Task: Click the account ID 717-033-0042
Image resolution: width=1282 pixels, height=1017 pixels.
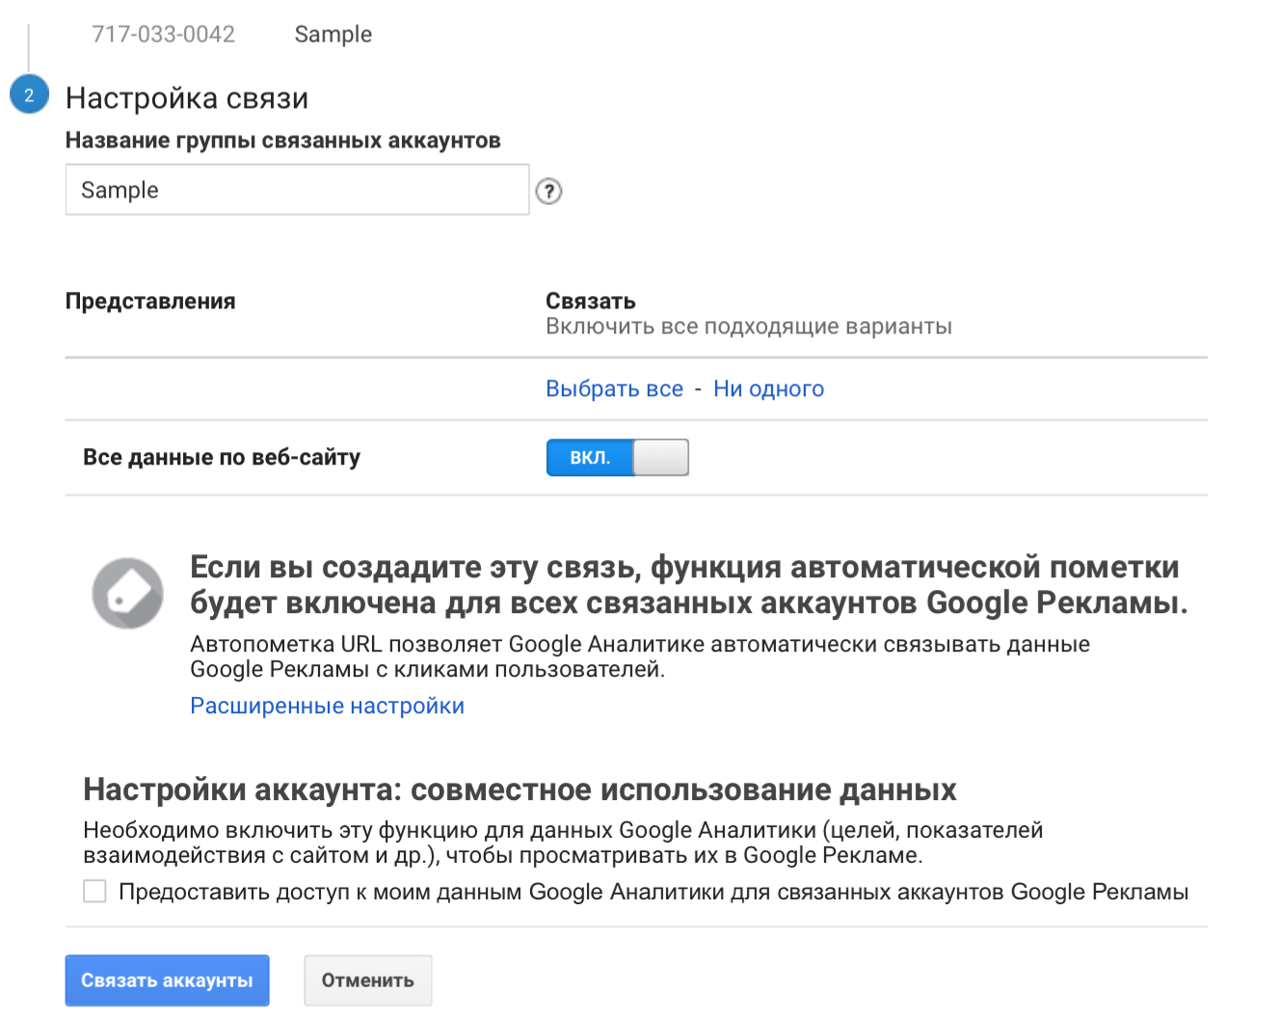Action: click(x=163, y=35)
